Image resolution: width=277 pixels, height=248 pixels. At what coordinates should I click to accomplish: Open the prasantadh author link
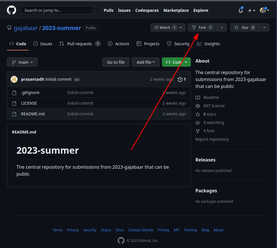pyautogui.click(x=33, y=79)
